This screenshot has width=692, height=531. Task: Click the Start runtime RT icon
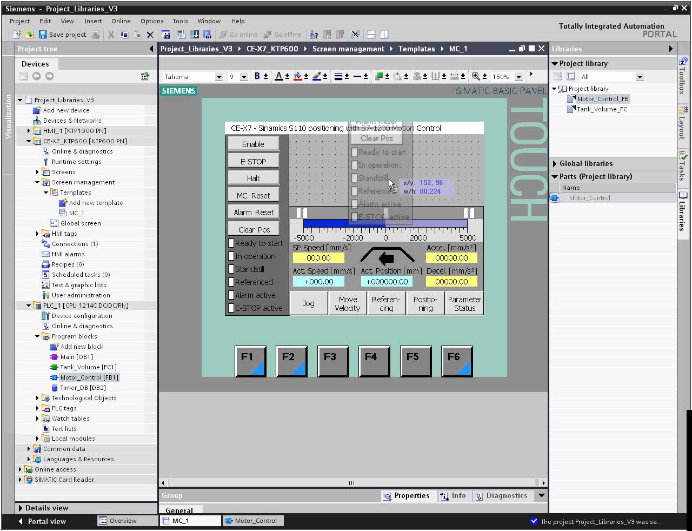point(208,35)
